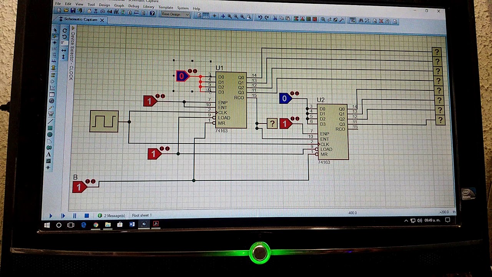Viewport: 492px width, 277px height.
Task: Toggle the blue logic state near U2
Action: (x=285, y=99)
